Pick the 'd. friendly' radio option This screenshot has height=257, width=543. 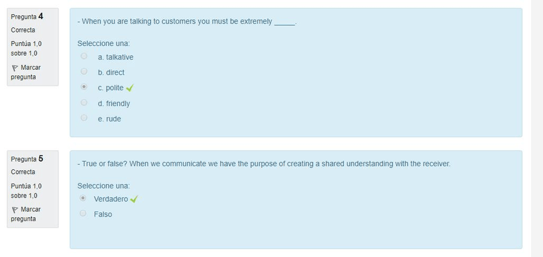[x=84, y=102]
